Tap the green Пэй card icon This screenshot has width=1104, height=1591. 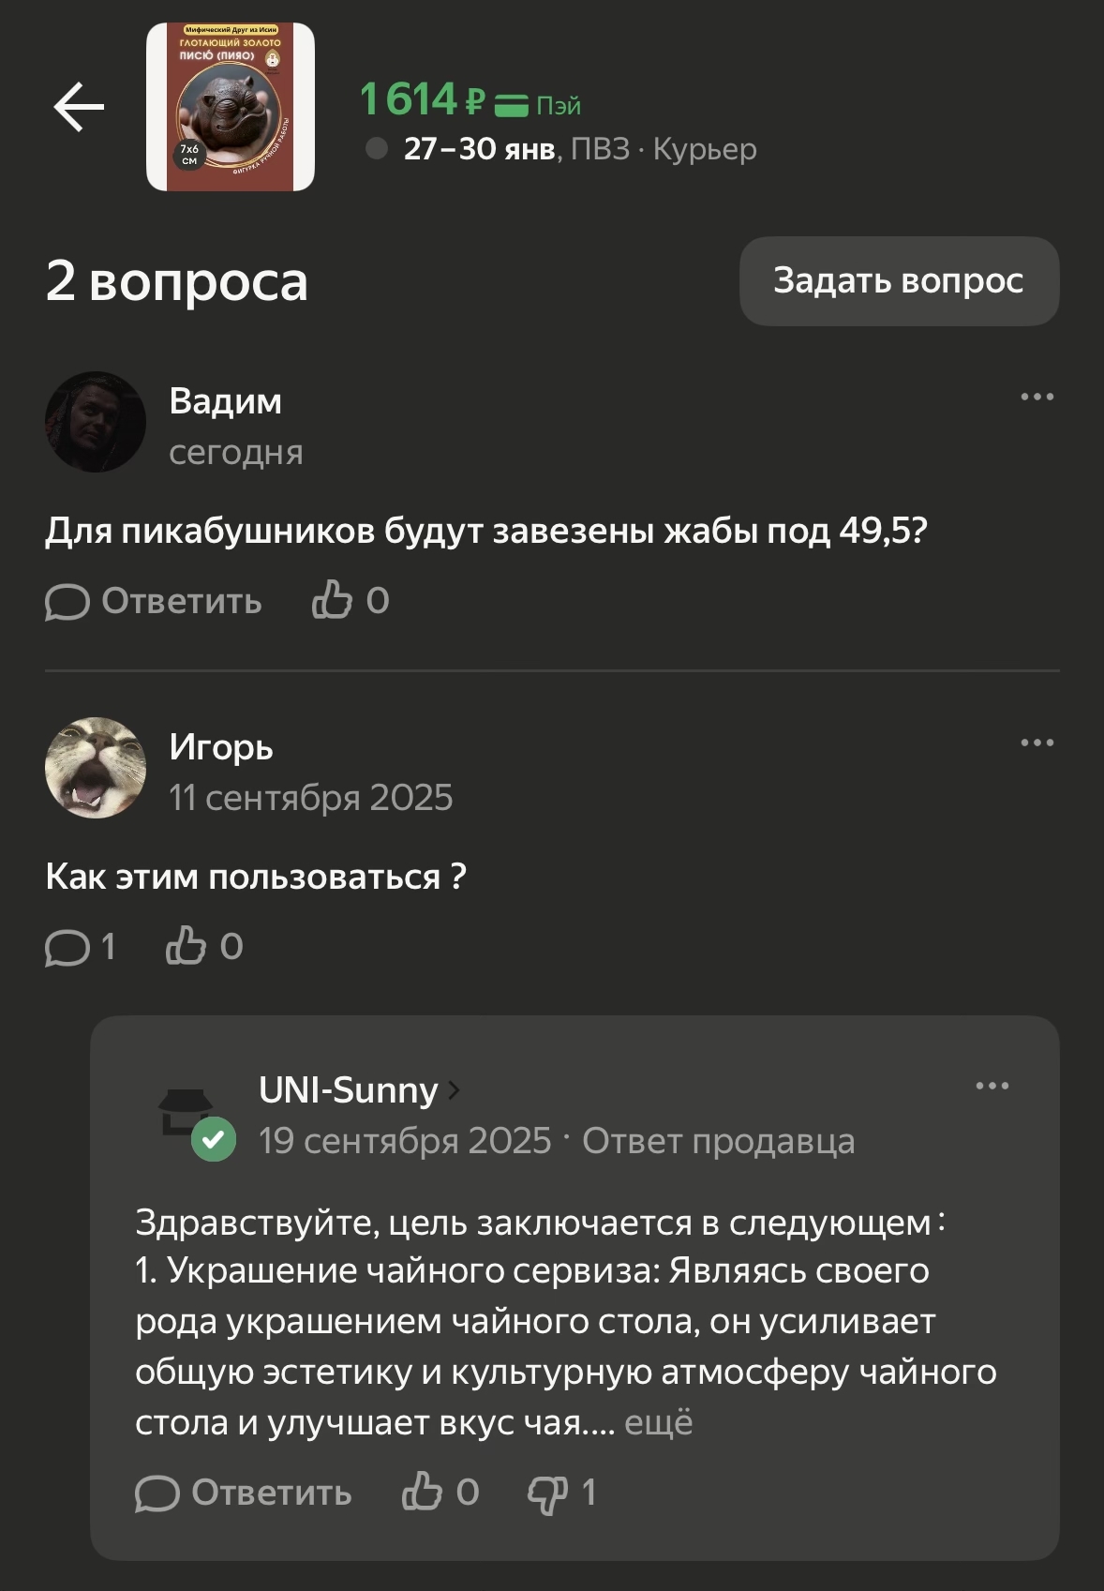pyautogui.click(x=512, y=105)
